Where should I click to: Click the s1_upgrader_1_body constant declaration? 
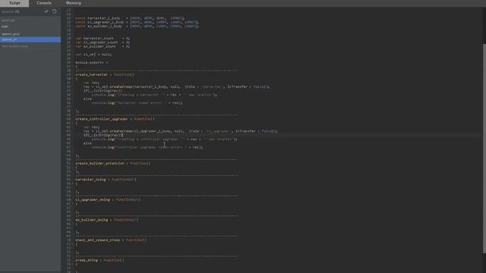coord(137,22)
